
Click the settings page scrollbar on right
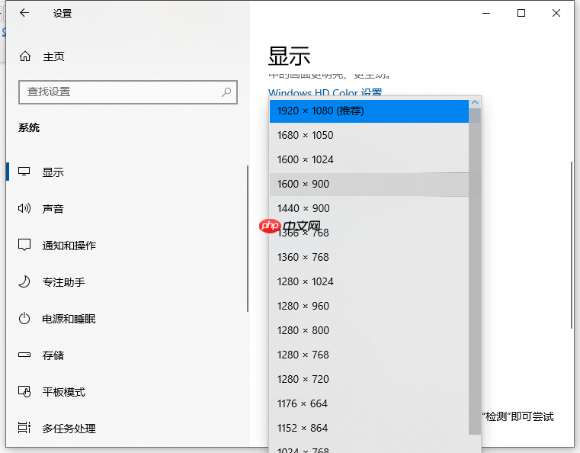tap(572, 245)
